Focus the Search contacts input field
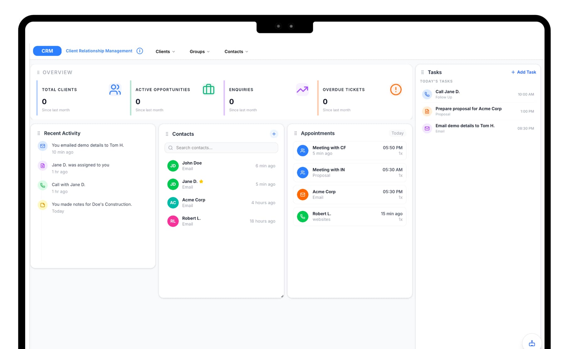Viewport: 572px width, 349px height. 221,148
